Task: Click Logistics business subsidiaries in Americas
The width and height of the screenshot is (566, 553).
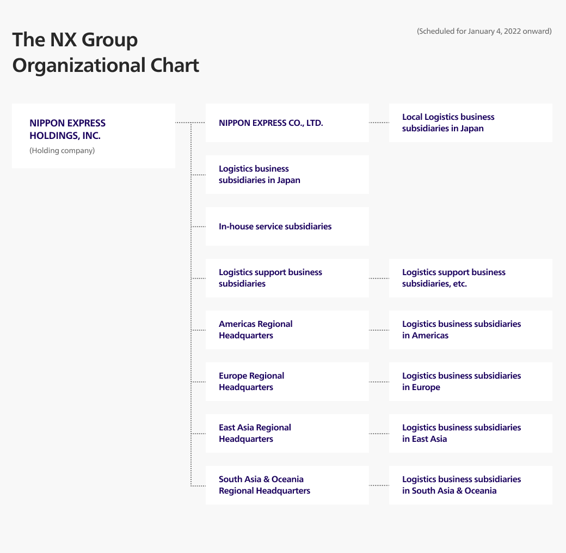Action: [470, 330]
